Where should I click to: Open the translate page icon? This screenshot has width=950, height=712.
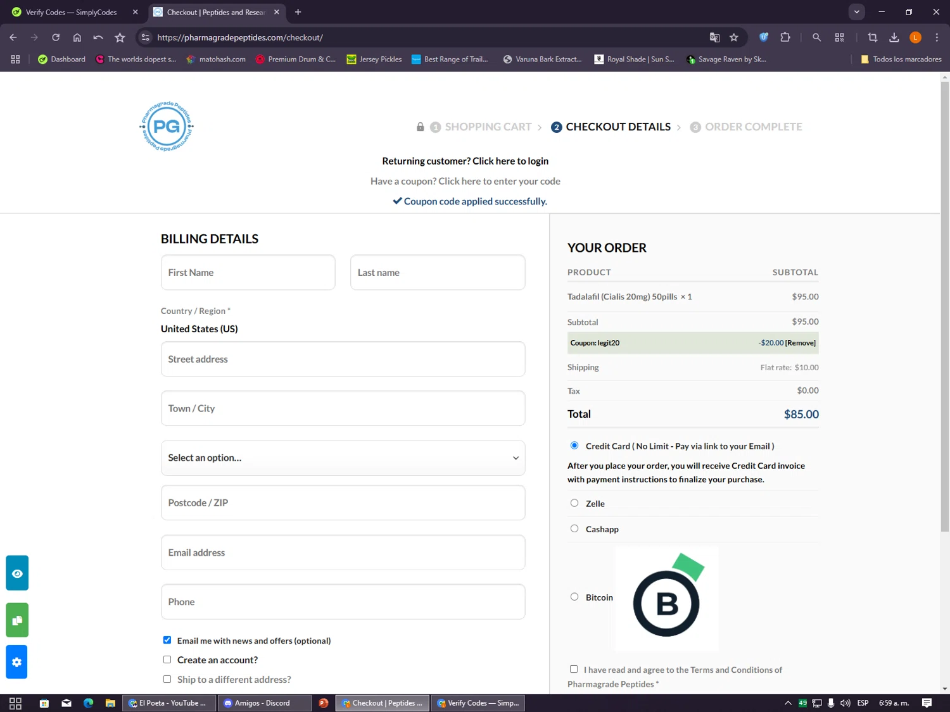point(714,37)
